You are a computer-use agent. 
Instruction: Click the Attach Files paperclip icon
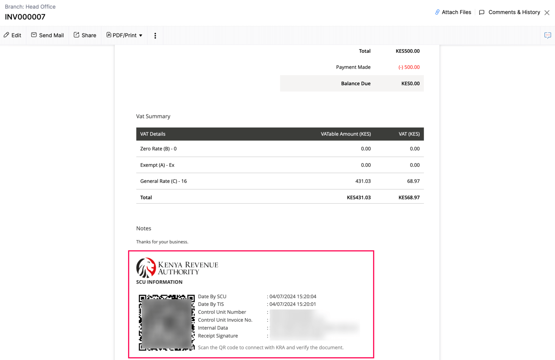(x=437, y=12)
